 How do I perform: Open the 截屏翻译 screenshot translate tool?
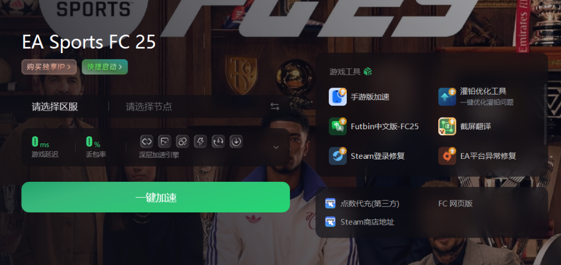pyautogui.click(x=465, y=126)
